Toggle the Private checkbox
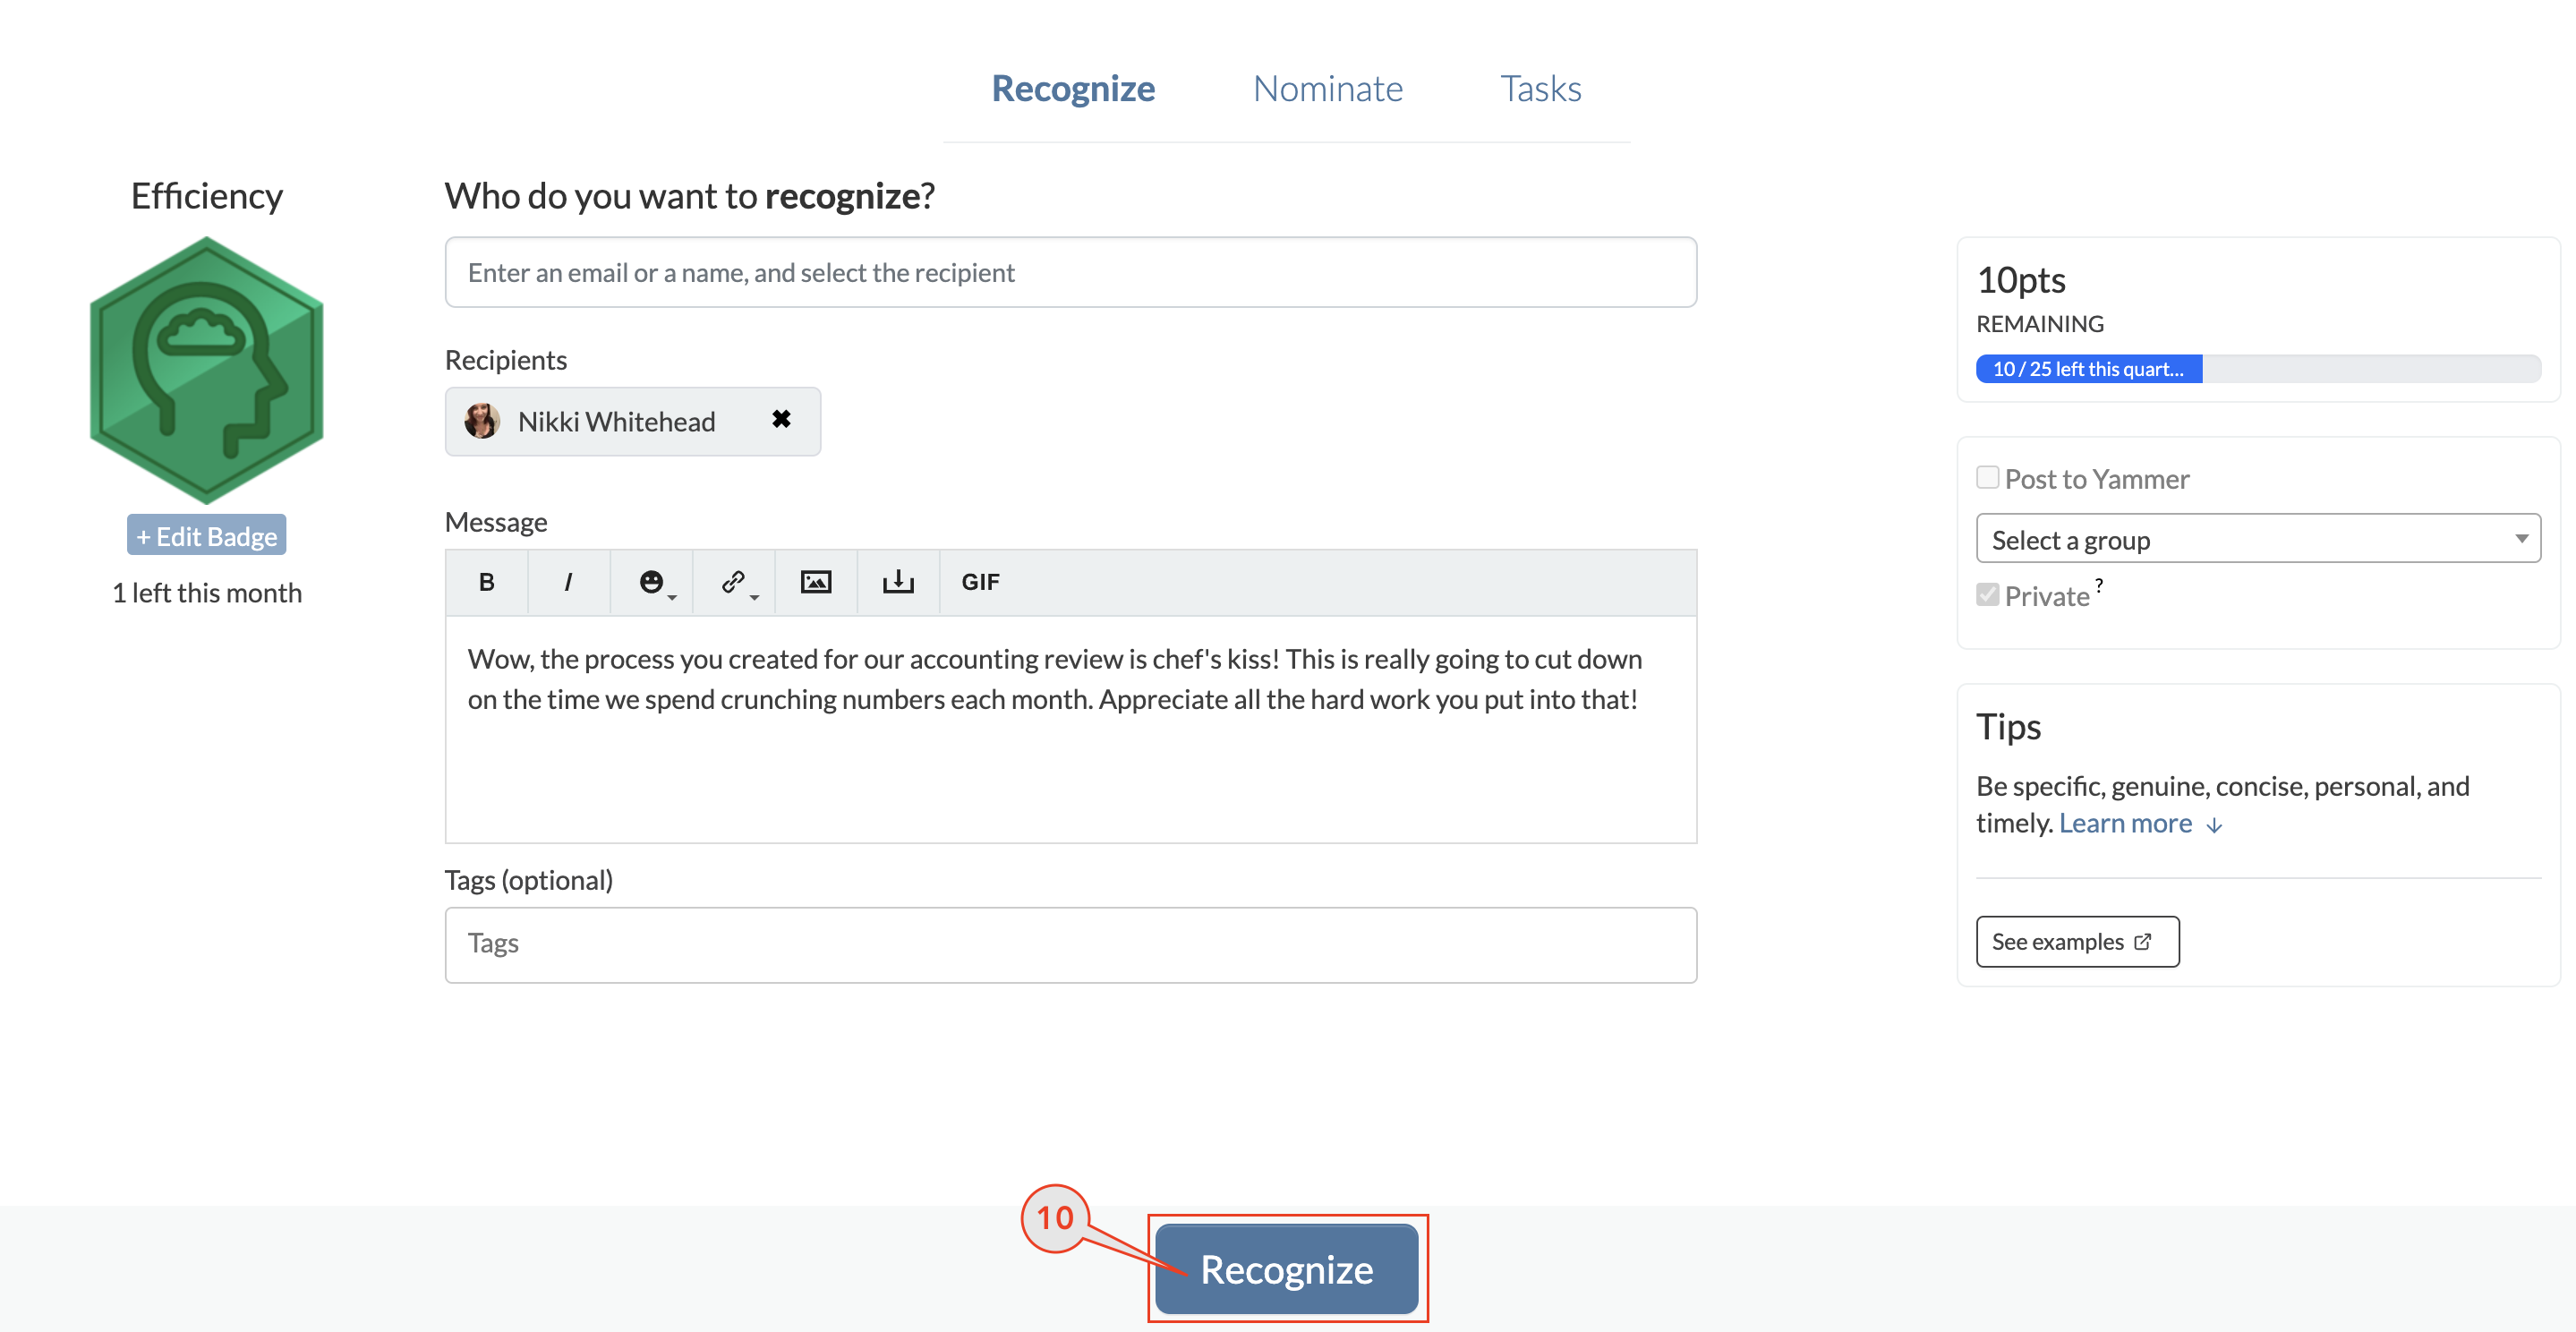 (x=1987, y=594)
